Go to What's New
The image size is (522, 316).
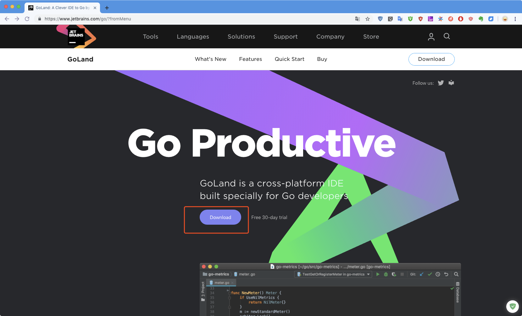point(211,59)
